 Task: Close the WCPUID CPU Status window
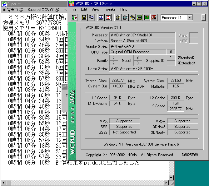click(x=205, y=4)
